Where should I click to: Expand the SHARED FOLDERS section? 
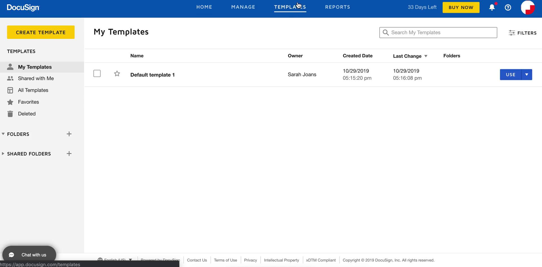(3, 153)
